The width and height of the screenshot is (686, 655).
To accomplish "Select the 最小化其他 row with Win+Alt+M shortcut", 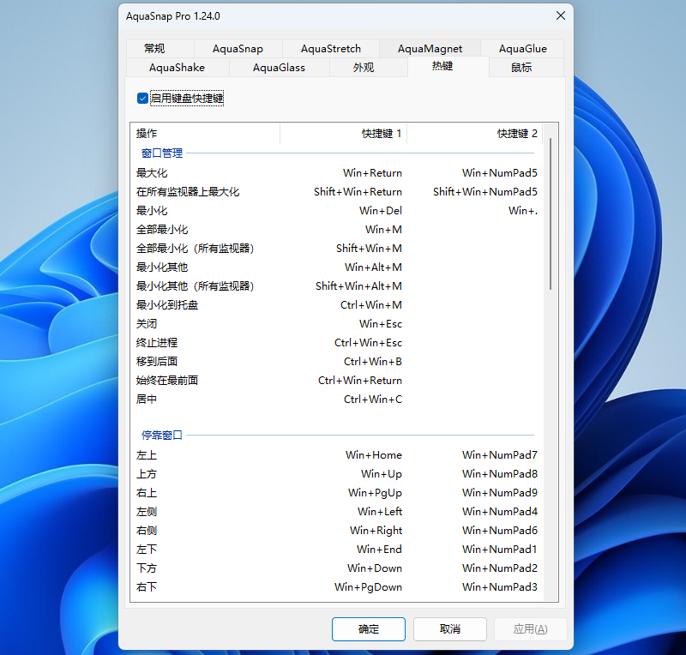I will pos(337,267).
